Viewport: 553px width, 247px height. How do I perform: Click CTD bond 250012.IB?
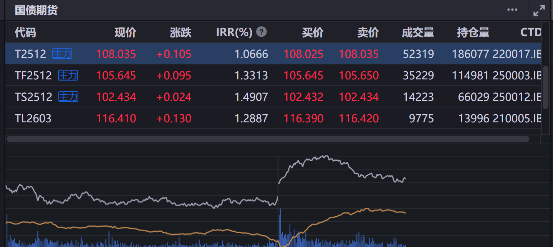517,97
